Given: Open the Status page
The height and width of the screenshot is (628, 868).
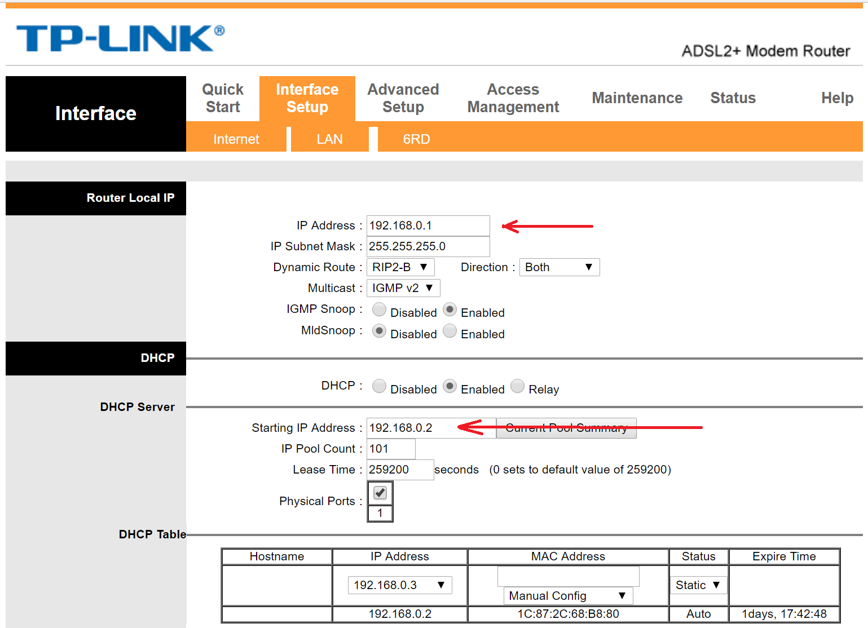Looking at the screenshot, I should (x=733, y=98).
